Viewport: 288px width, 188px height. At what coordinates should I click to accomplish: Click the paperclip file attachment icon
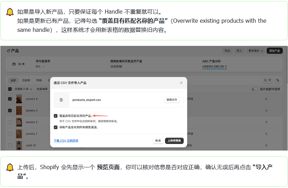click(61, 100)
